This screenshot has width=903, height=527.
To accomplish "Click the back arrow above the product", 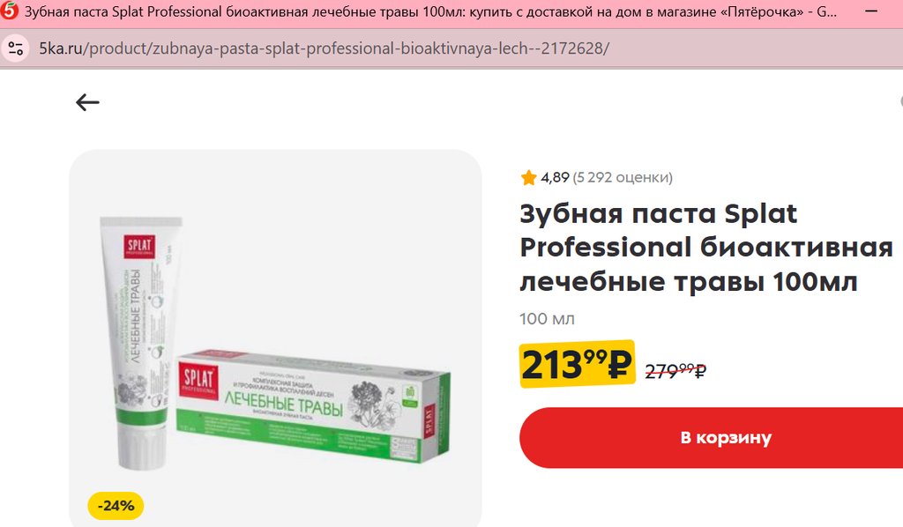I will (x=87, y=102).
